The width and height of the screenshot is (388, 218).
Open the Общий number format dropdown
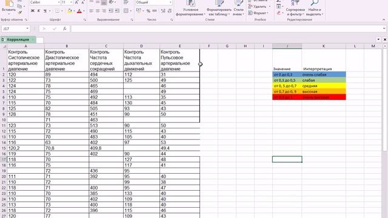click(x=170, y=2)
